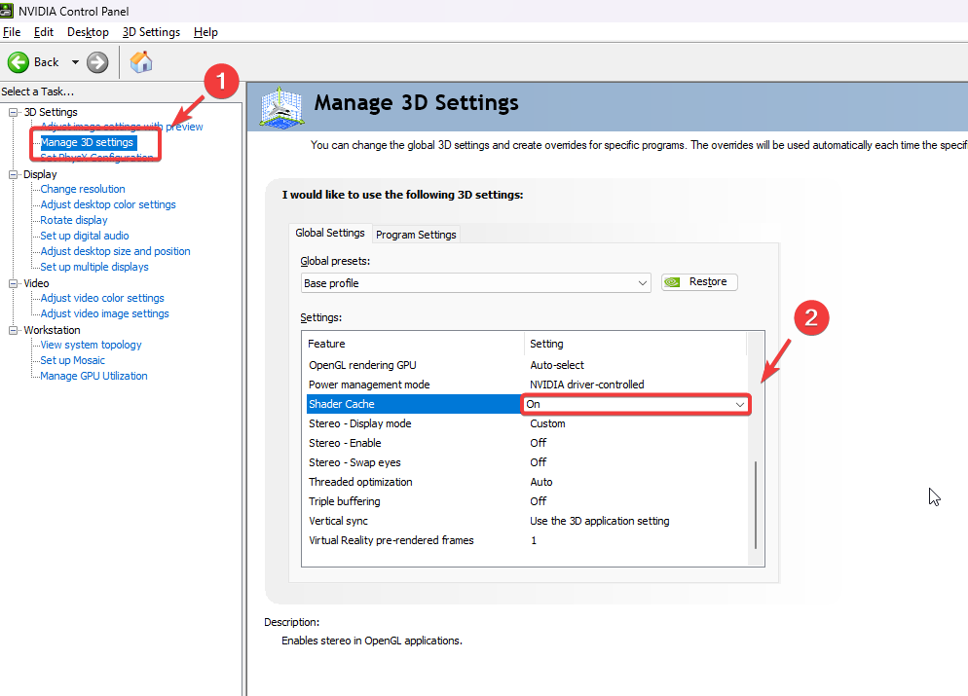Open the Desktop menu

click(x=88, y=32)
